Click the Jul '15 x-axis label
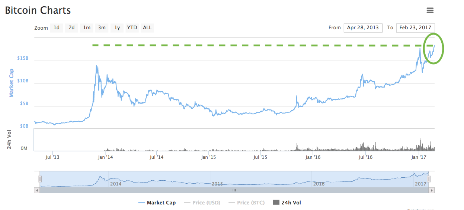This screenshot has width=464, height=210. click(x=260, y=157)
